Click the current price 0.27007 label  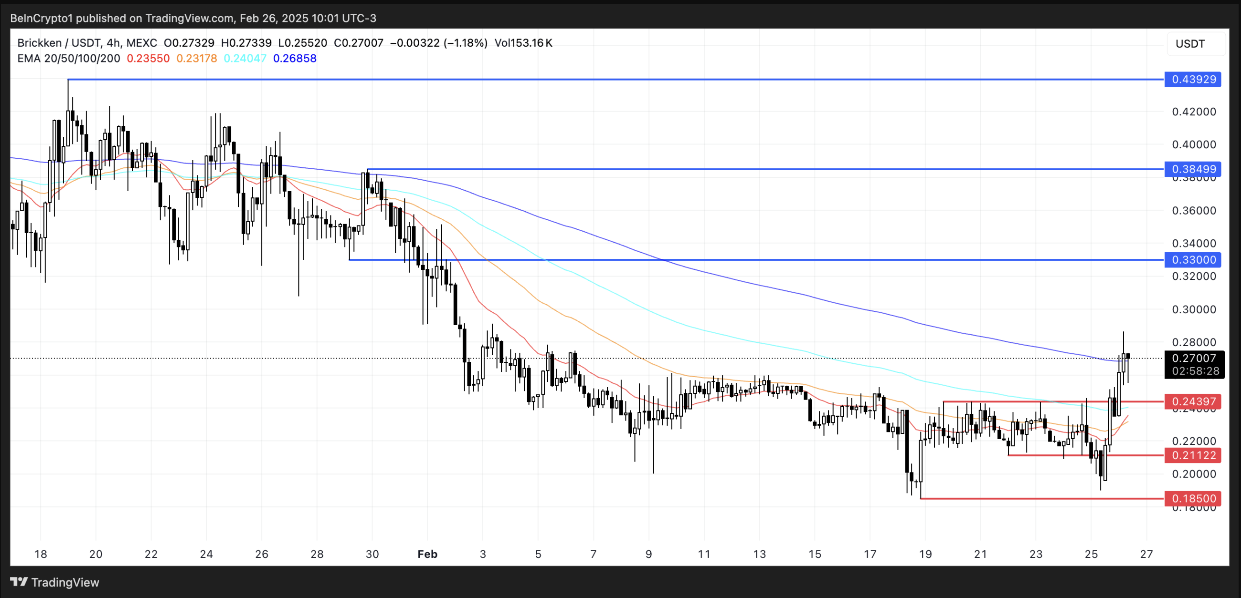coord(1193,358)
